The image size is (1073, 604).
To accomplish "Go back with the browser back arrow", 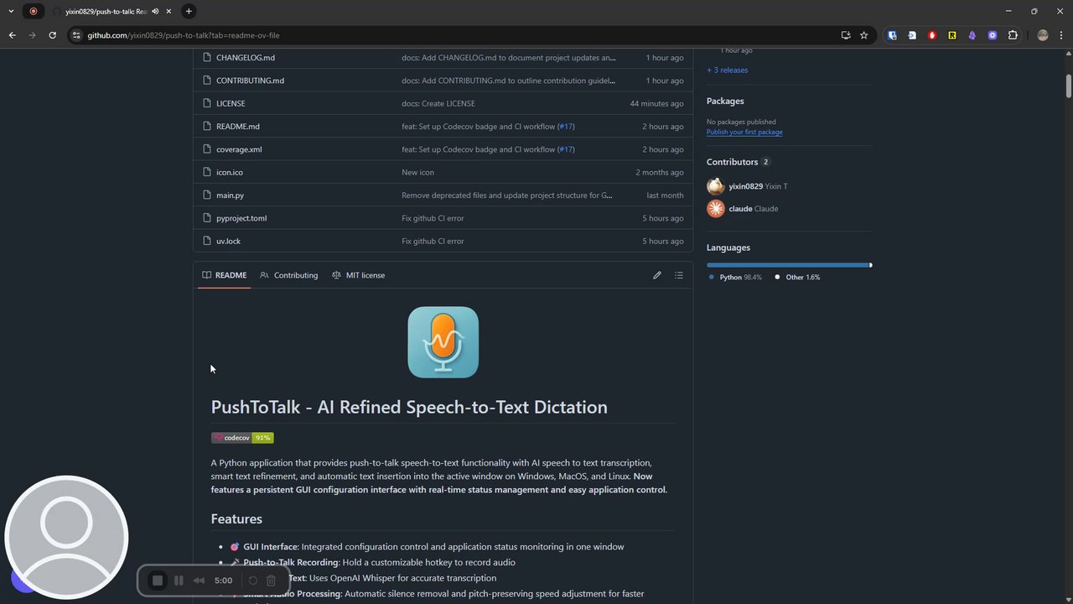I will (12, 35).
